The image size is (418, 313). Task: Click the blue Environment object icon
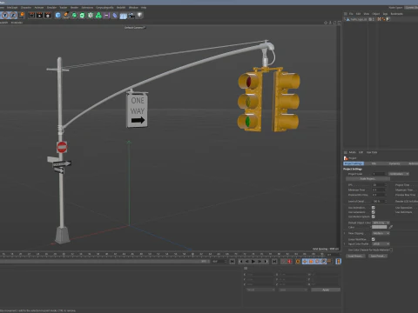115,15
